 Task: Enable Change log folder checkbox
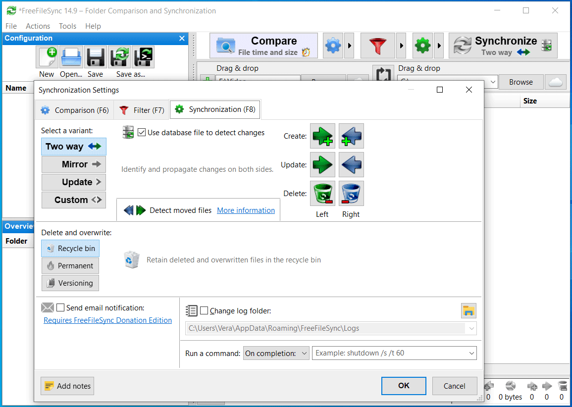click(204, 311)
